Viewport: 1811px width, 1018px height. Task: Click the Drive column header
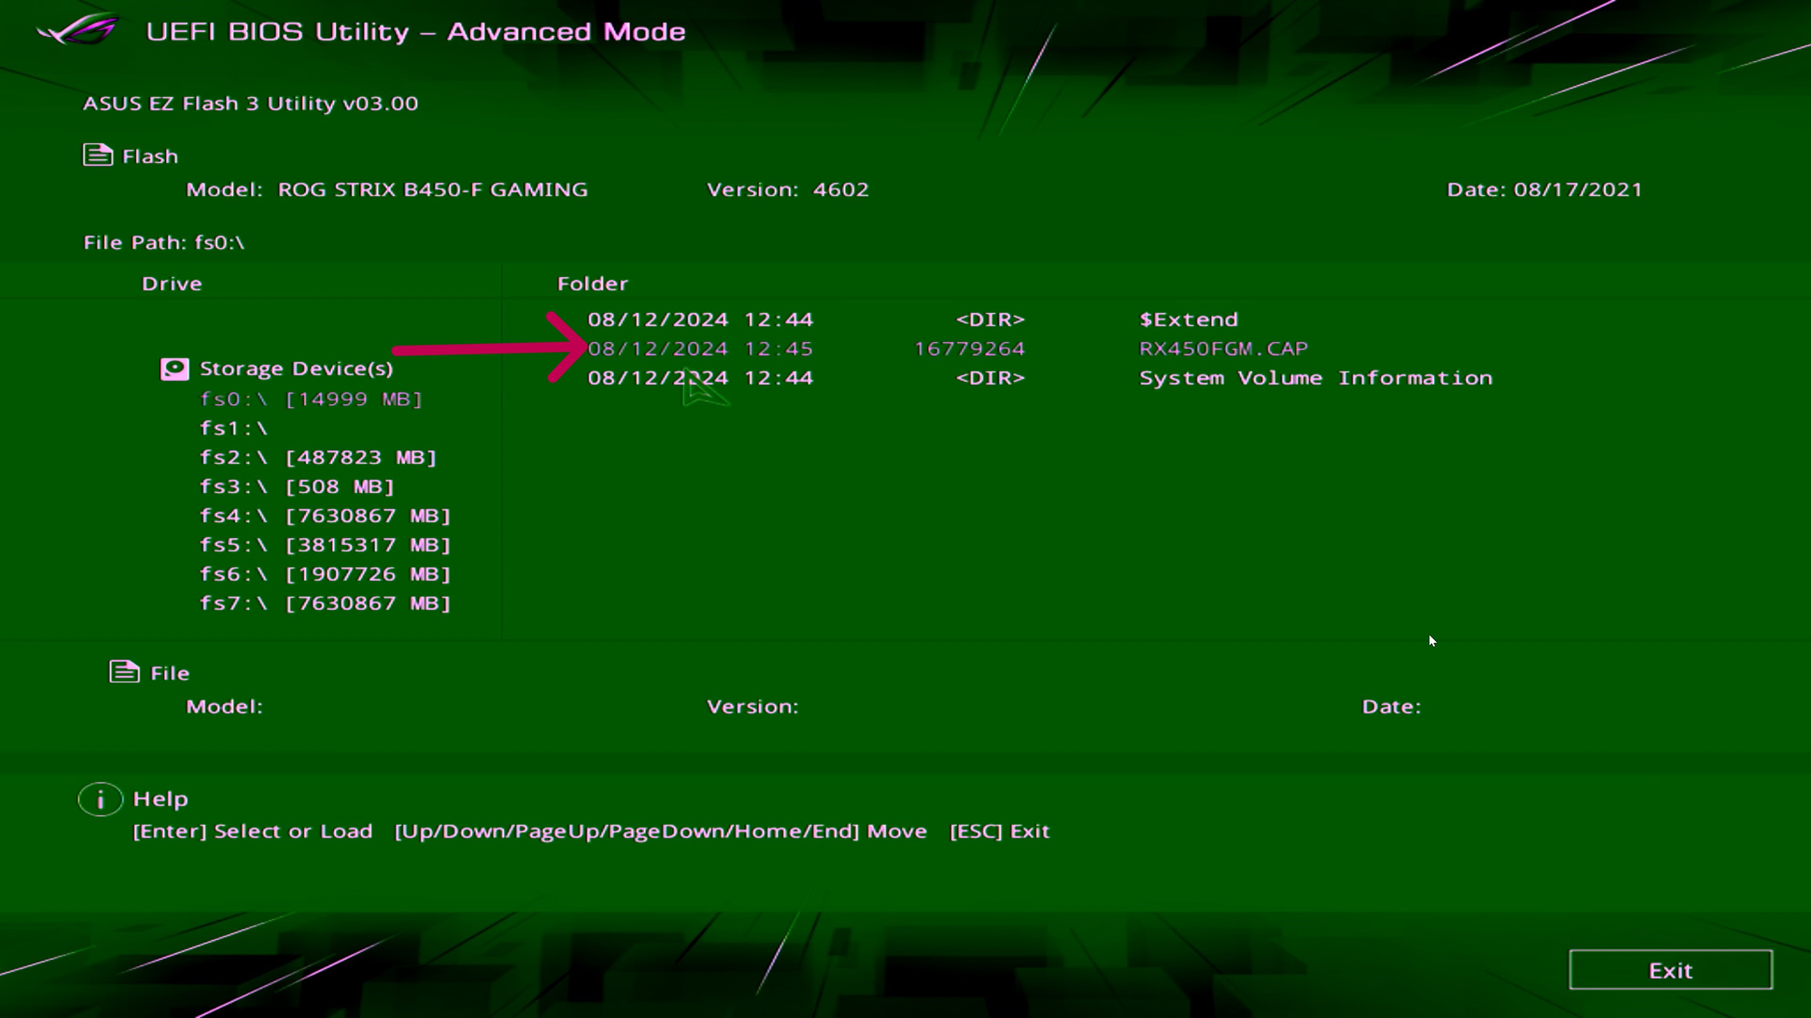tap(172, 284)
